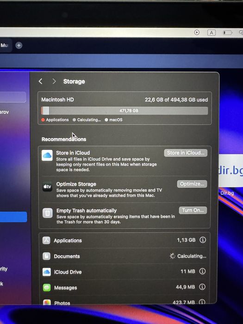Image resolution: width=243 pixels, height=324 pixels.
Task: Click the '1,13 GB' Applications size
Action: tap(186, 240)
